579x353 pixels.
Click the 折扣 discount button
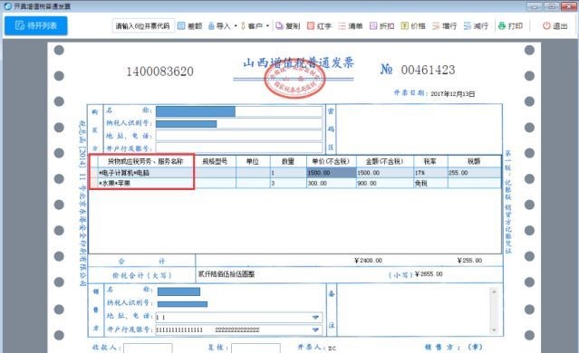pyautogui.click(x=382, y=26)
